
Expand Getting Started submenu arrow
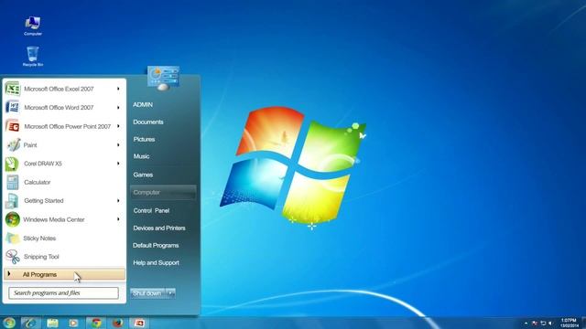(118, 201)
